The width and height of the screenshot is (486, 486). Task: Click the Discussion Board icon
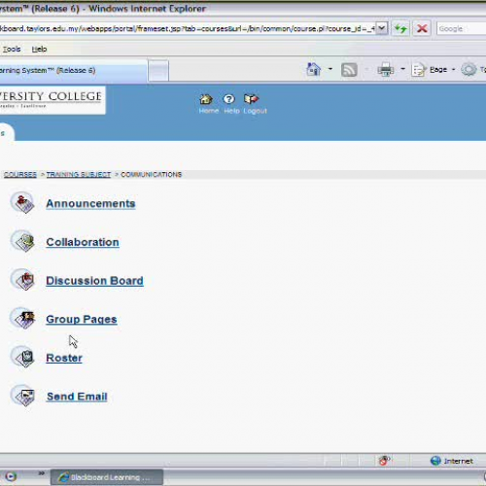(x=22, y=280)
